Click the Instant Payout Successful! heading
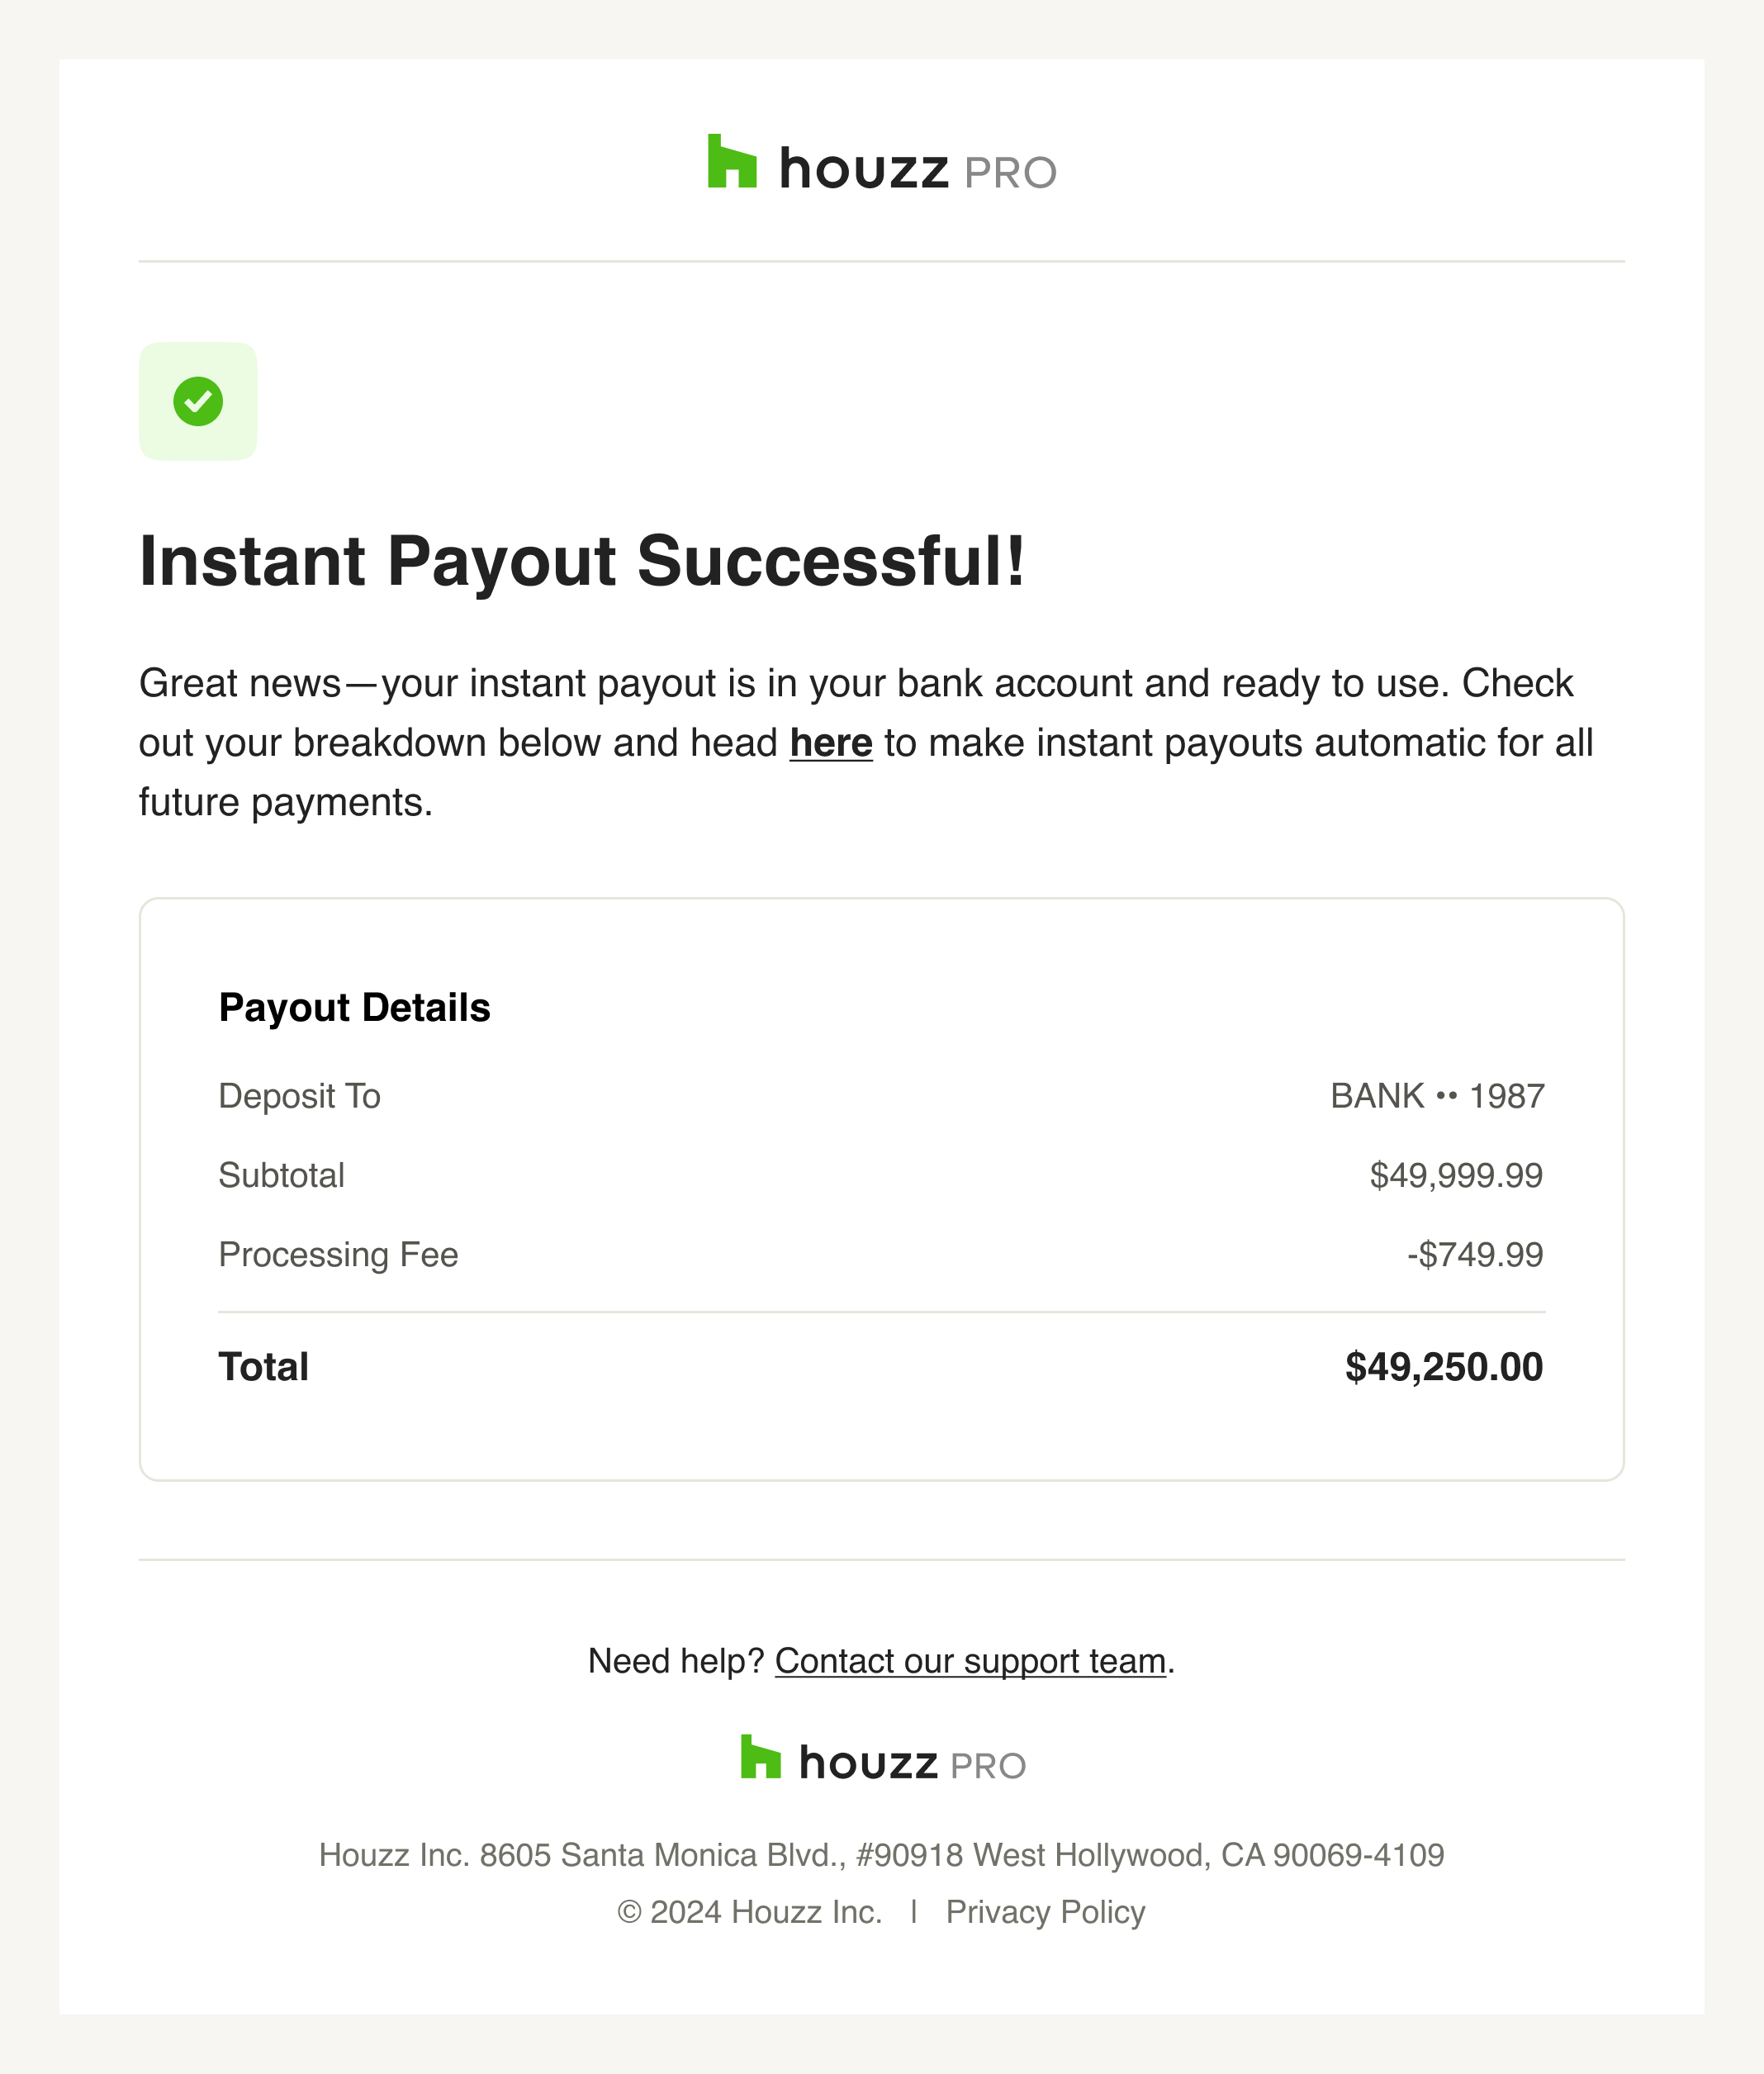 coord(582,561)
